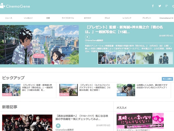
Task: Open 黒崎くんの言いなりになんてならない banner
Action: point(140,121)
